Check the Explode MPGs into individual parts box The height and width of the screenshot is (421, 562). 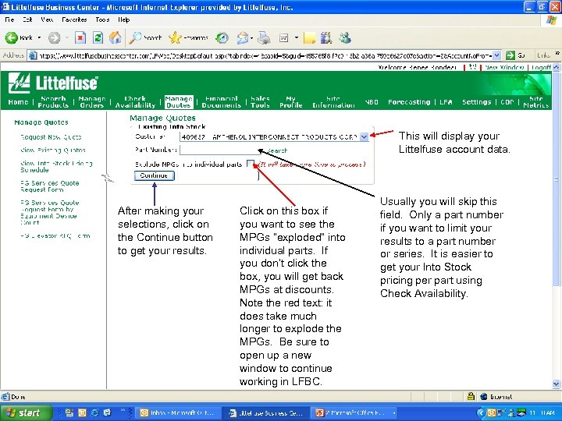pyautogui.click(x=251, y=164)
